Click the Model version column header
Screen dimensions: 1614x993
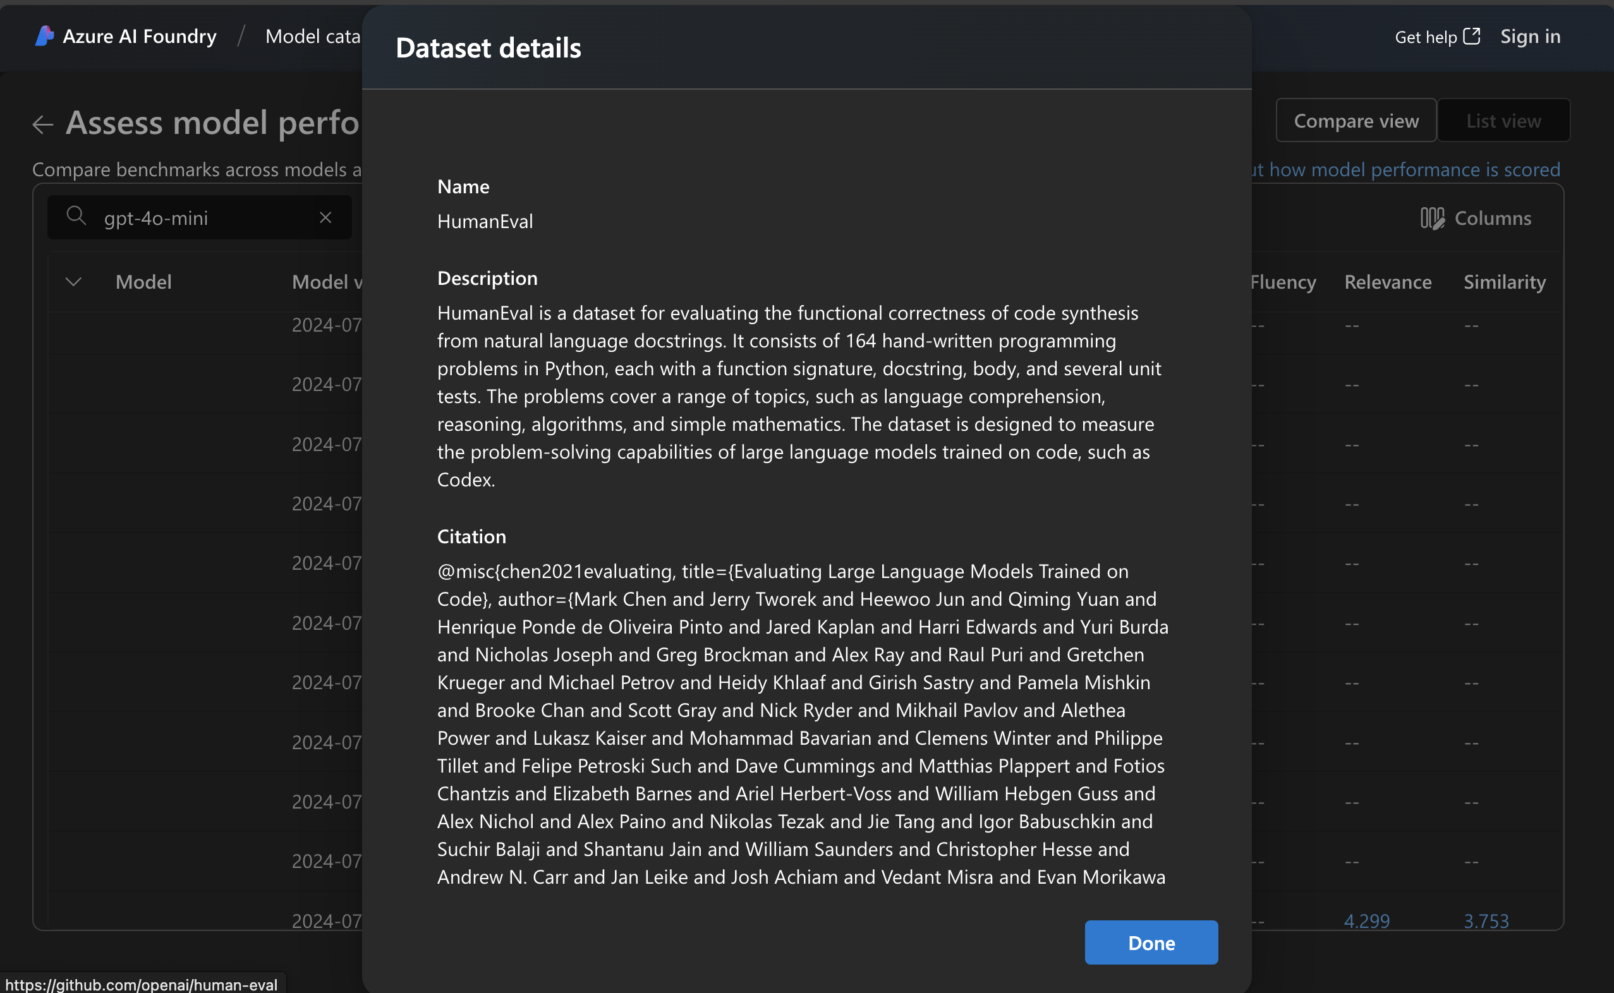tap(327, 282)
